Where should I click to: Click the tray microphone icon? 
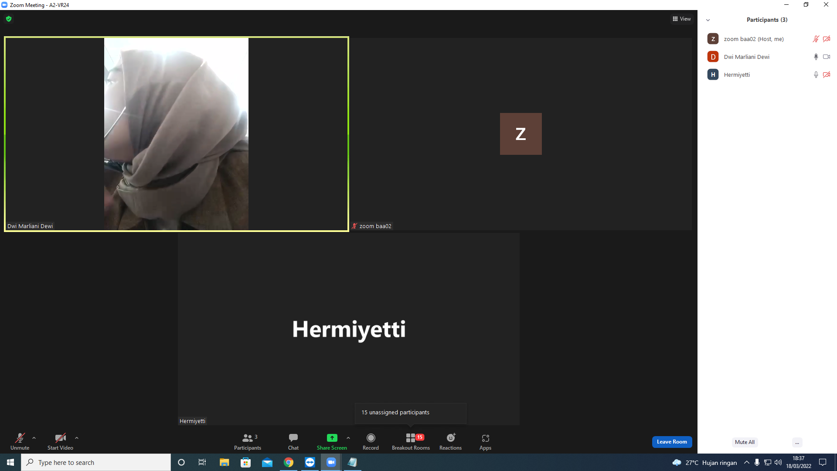tap(757, 462)
